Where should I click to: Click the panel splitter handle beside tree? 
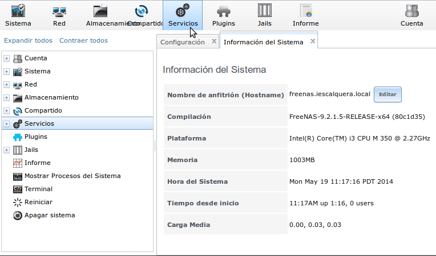[x=155, y=146]
